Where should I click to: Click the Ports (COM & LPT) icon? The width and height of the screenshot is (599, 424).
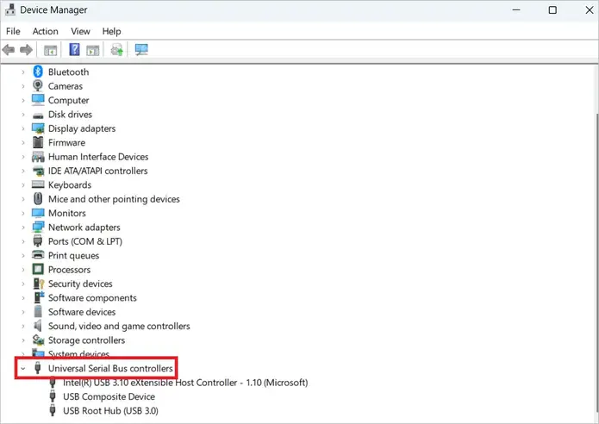(x=38, y=241)
